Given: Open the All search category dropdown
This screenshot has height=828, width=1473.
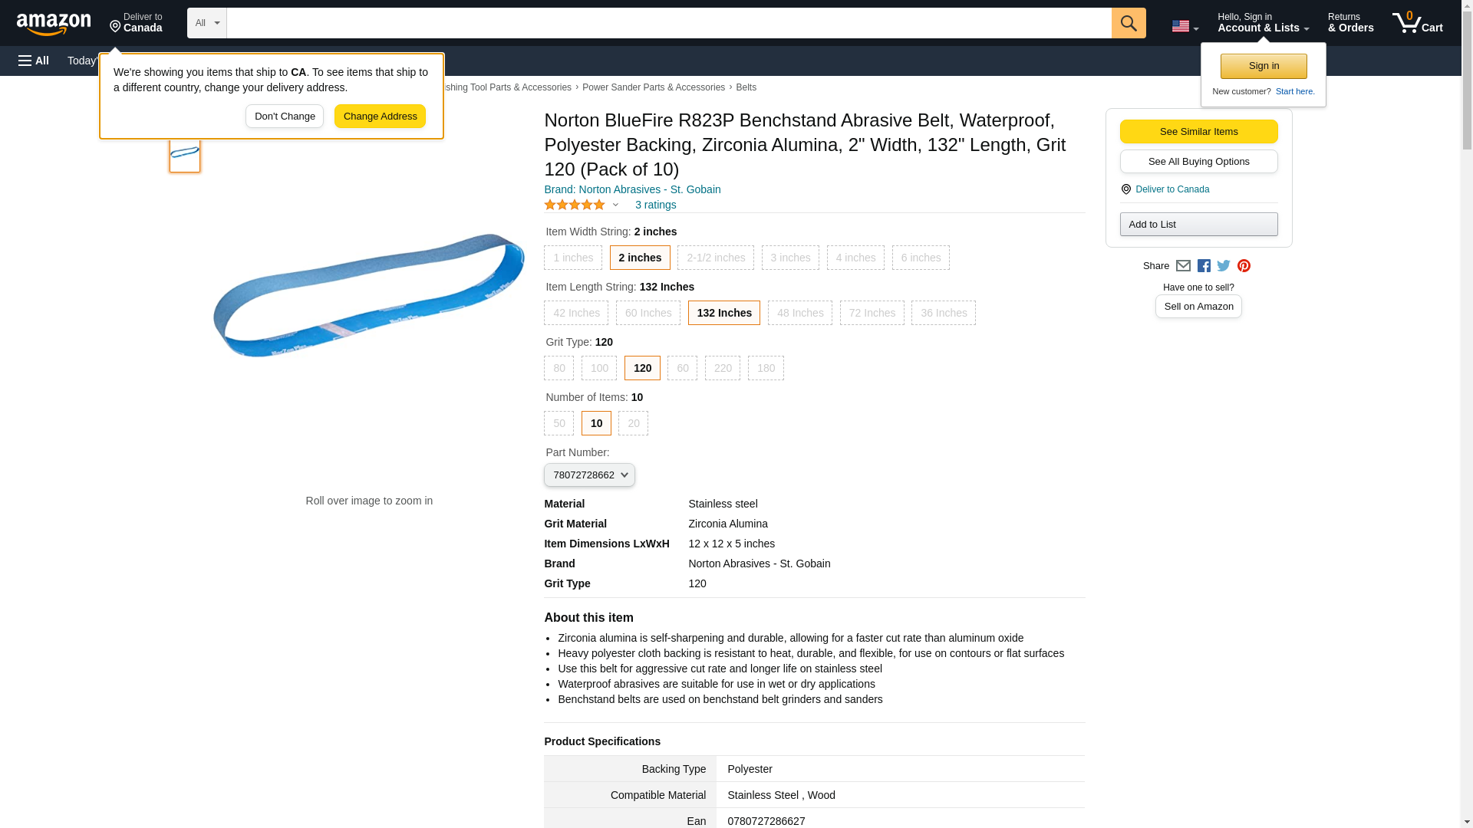Looking at the screenshot, I should pos(206,23).
